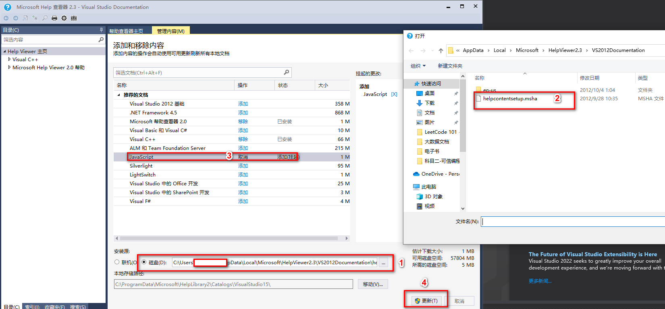Pin the 目录(C) contents panel
Screen dimensions: 665x309
(101, 30)
